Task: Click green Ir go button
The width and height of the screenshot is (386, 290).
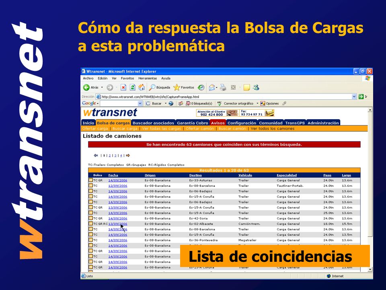Action: 363,97
